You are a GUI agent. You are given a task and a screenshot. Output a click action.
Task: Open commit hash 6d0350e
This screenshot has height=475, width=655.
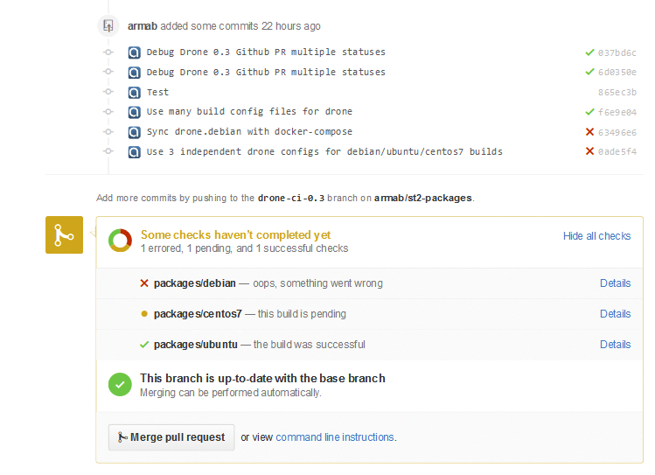coord(617,73)
